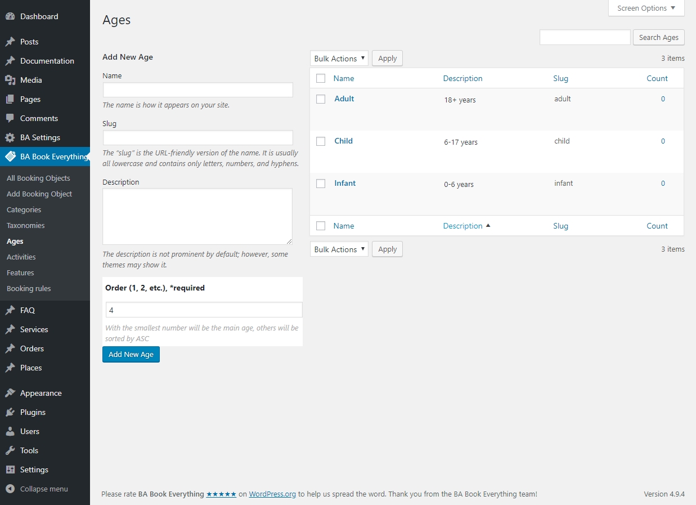Expand the Screen Options panel

tap(646, 8)
